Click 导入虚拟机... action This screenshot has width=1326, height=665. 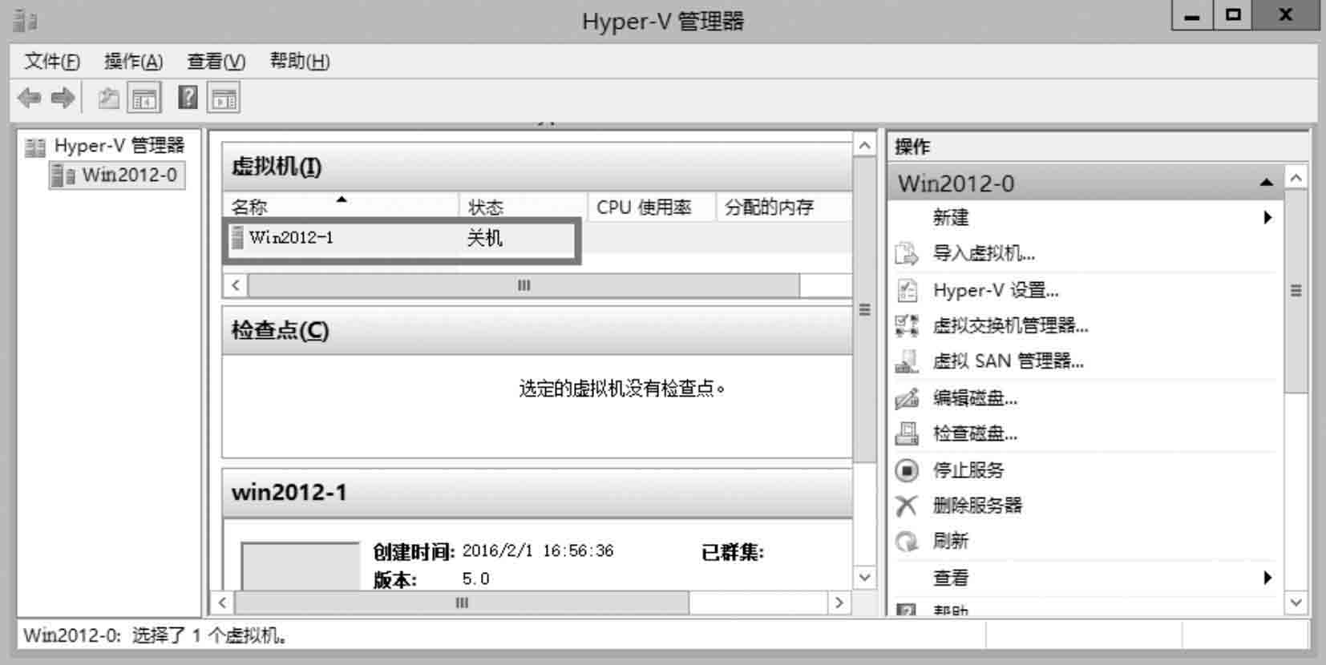(x=984, y=254)
